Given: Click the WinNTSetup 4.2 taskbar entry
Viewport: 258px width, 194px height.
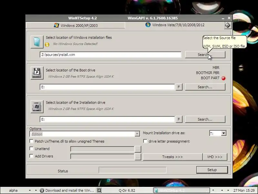Looking at the screenshot, I should pos(182,190).
